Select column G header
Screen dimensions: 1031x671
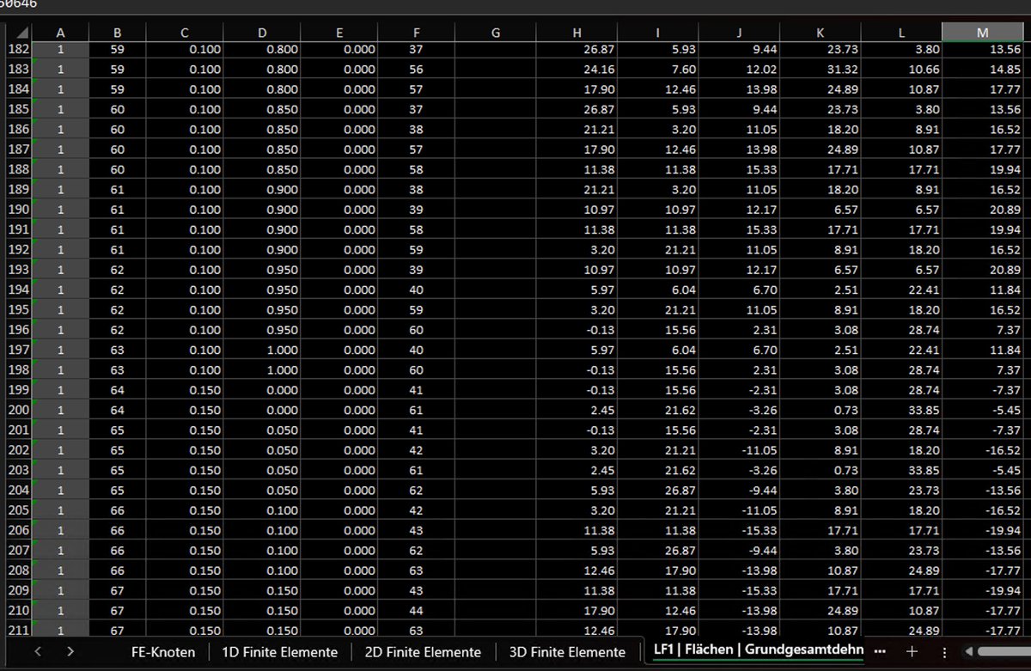(495, 32)
